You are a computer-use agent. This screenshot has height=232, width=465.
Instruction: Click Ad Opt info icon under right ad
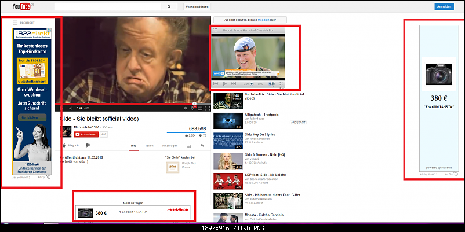[456, 174]
